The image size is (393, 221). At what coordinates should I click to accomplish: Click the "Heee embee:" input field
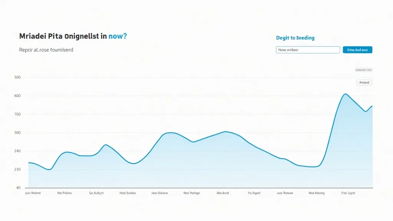(x=308, y=49)
